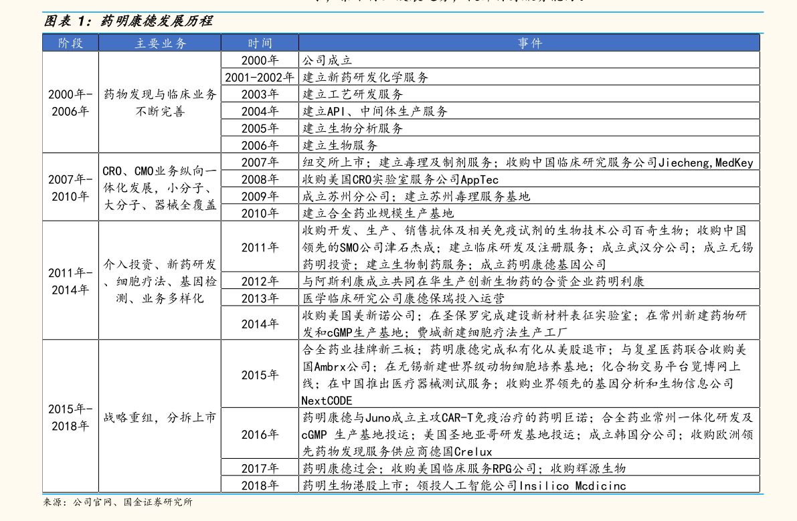Click the 2011年-2014年 stage cell
Image resolution: width=797 pixels, height=521 pixels.
point(70,282)
